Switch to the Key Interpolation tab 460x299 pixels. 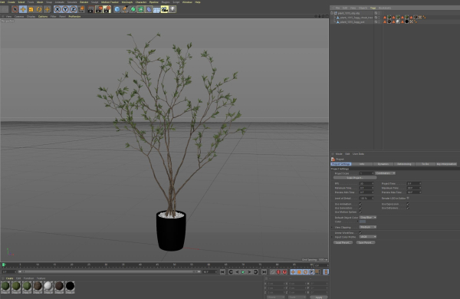446,164
